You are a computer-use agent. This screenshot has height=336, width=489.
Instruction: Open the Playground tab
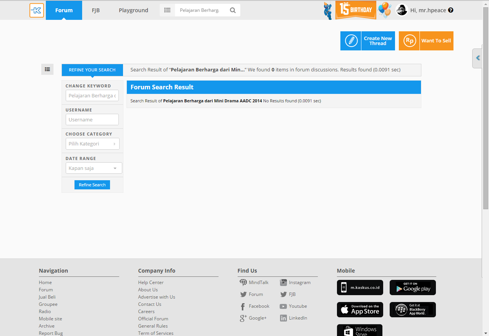tap(133, 10)
